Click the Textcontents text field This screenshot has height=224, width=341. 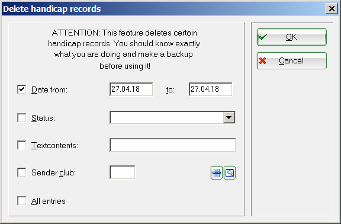coord(173,145)
